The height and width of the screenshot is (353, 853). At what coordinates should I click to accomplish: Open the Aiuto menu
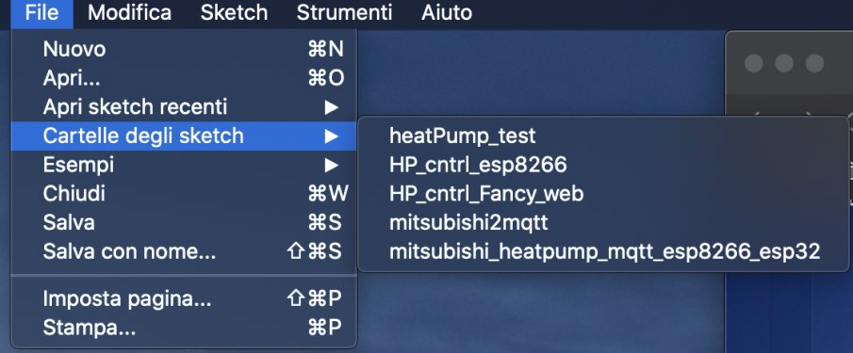tap(447, 13)
